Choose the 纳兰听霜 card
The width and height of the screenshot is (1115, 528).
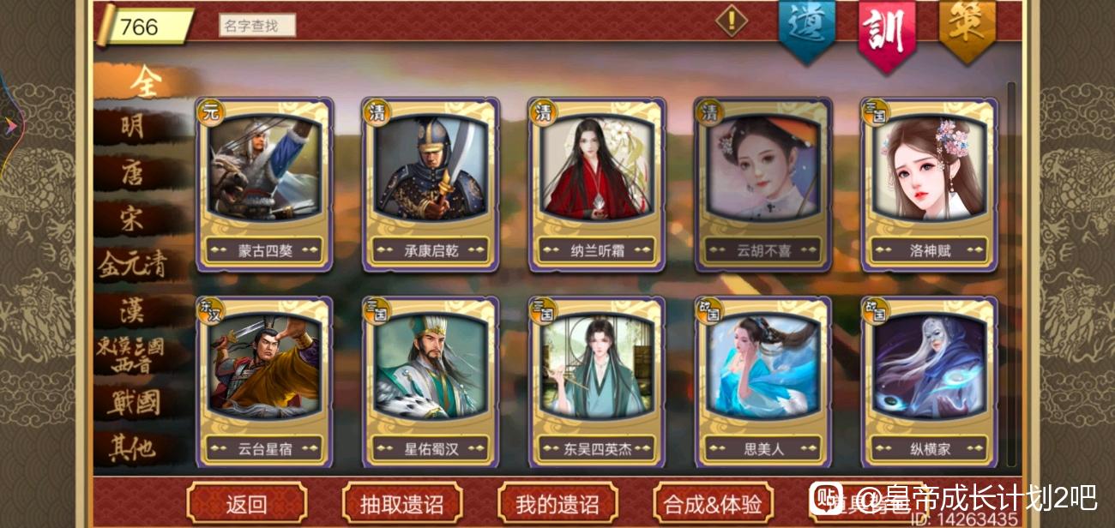pos(597,185)
